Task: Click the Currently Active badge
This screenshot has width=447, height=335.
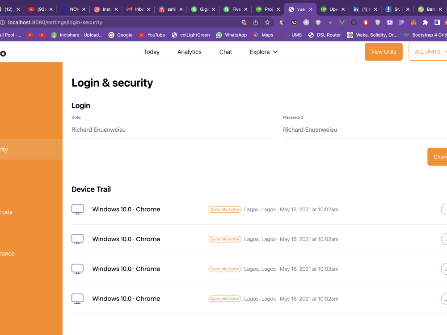Action: tap(225, 209)
